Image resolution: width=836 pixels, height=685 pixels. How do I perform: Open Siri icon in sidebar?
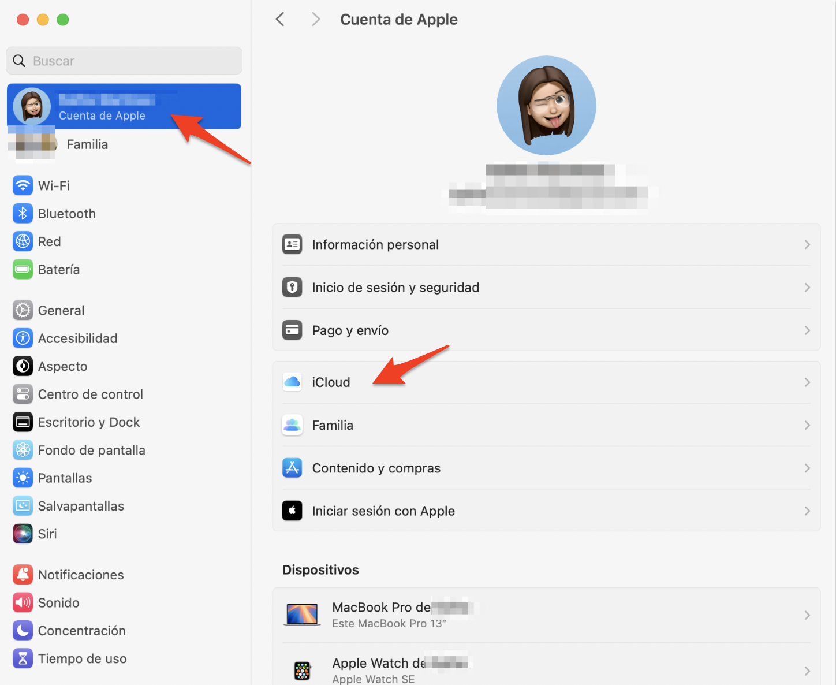(x=23, y=534)
